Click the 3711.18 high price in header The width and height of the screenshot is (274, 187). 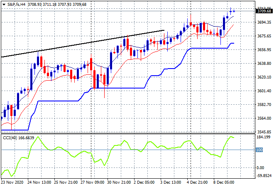(x=50, y=5)
